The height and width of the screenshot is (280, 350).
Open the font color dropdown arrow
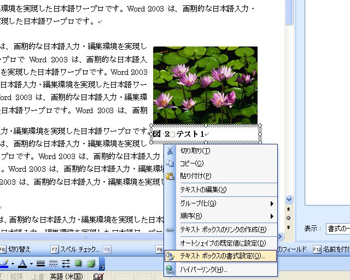(x=31, y=264)
